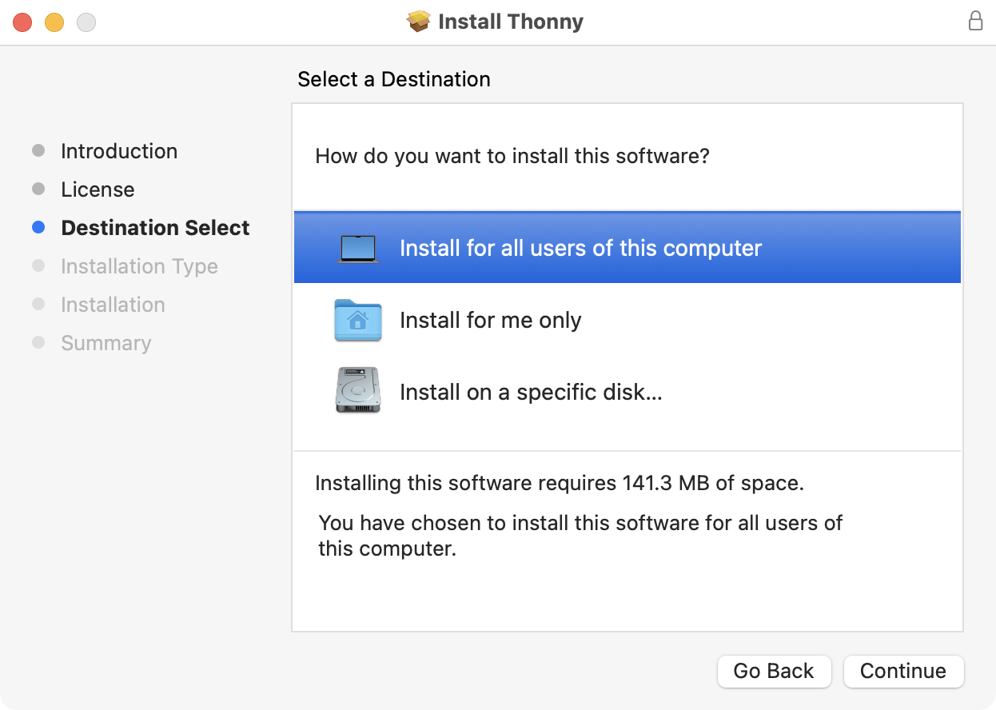Click the home folder icon
The image size is (996, 710).
pos(357,321)
